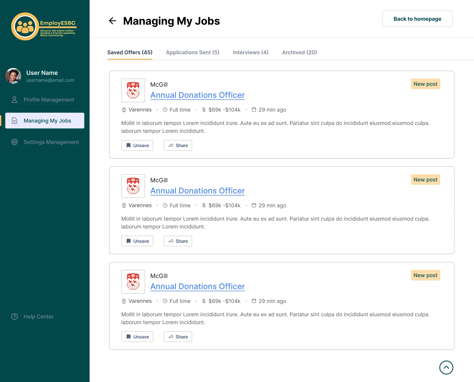Image resolution: width=474 pixels, height=382 pixels.
Task: Click New post badge on first card
Action: 425,84
